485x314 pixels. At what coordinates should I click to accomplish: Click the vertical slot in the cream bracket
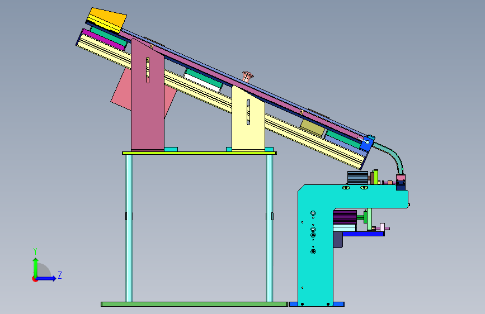(x=248, y=112)
